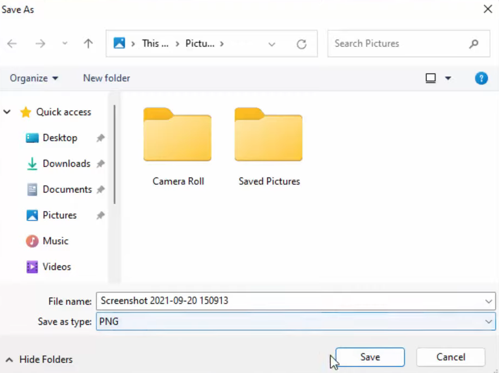Image resolution: width=499 pixels, height=373 pixels.
Task: Click the change view layout icon
Action: point(431,78)
